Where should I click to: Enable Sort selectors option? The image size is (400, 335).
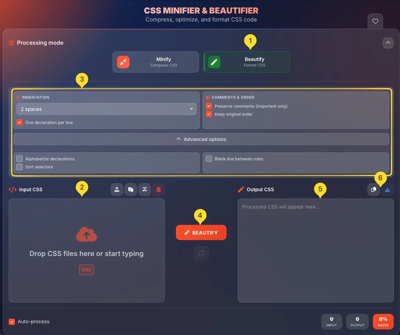pos(19,167)
